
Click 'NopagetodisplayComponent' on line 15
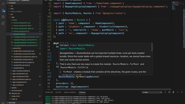(x=107, y=33)
